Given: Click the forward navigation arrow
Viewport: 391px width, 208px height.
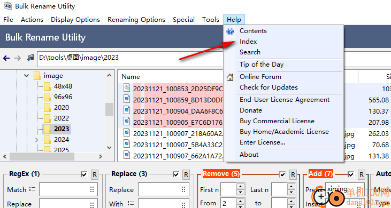Looking at the screenshot, I should tap(18, 58).
